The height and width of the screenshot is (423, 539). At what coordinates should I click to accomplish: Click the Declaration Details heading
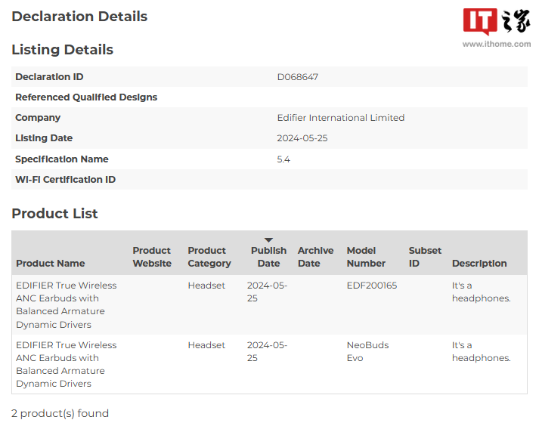(x=79, y=17)
